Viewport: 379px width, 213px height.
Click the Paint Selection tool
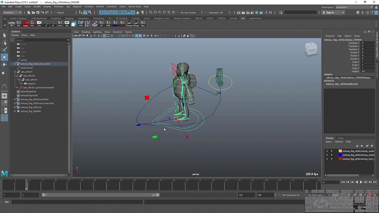point(4,50)
